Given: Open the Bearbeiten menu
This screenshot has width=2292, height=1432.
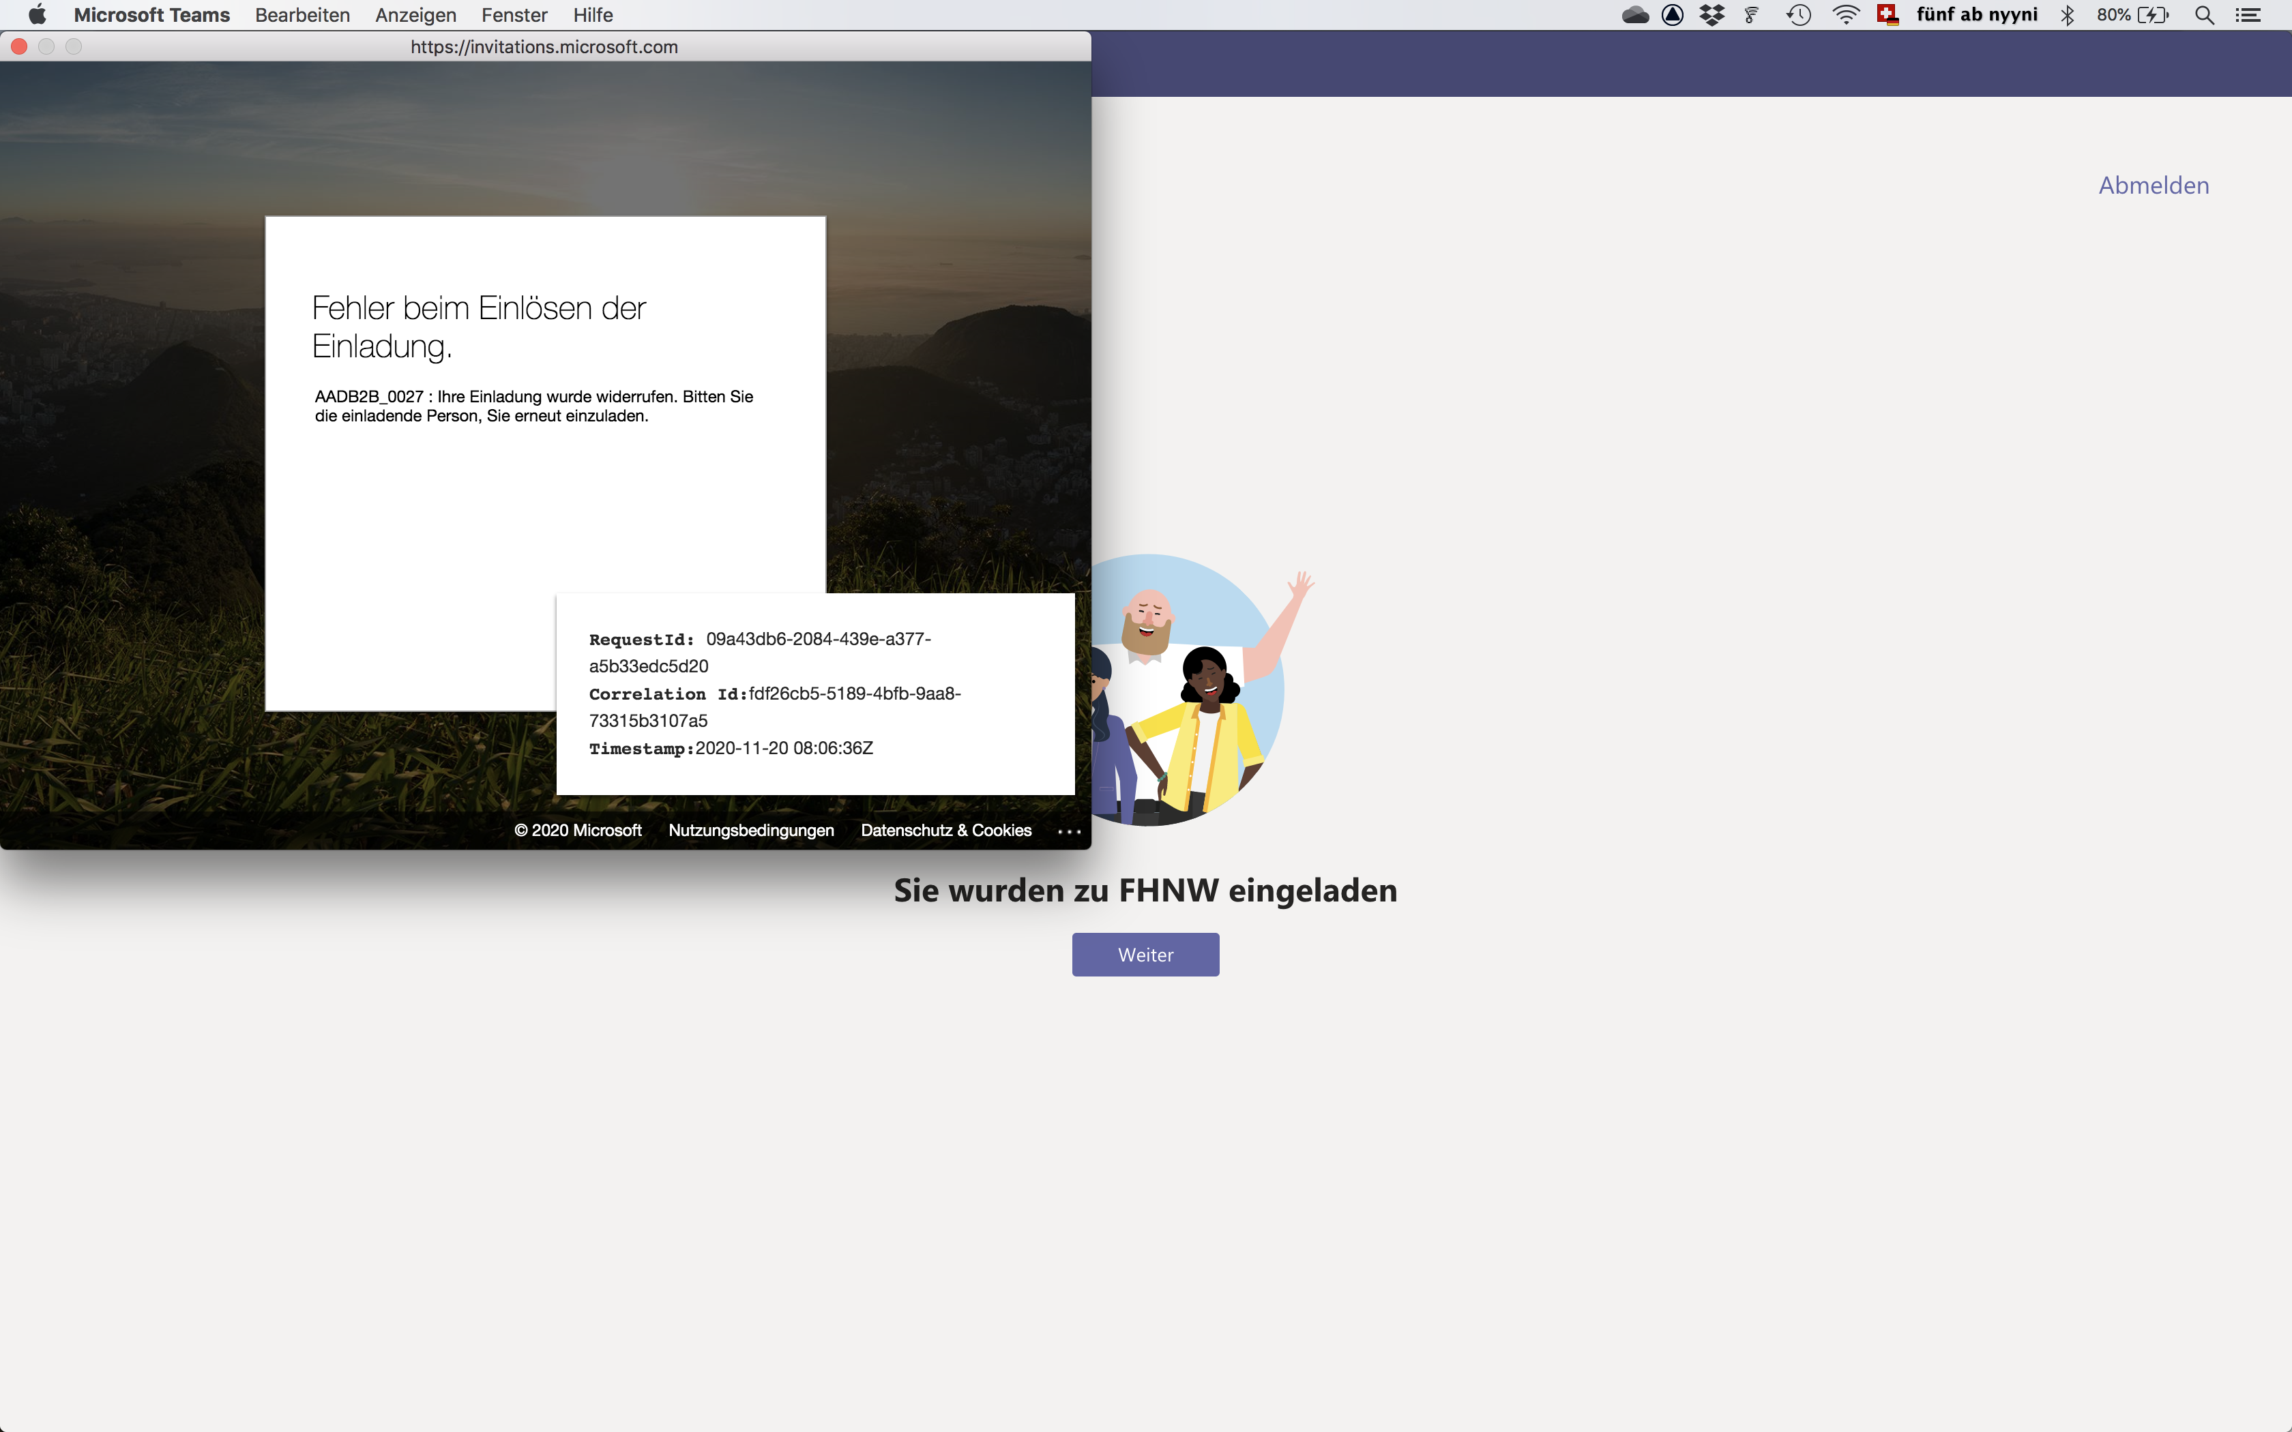Looking at the screenshot, I should click(302, 15).
